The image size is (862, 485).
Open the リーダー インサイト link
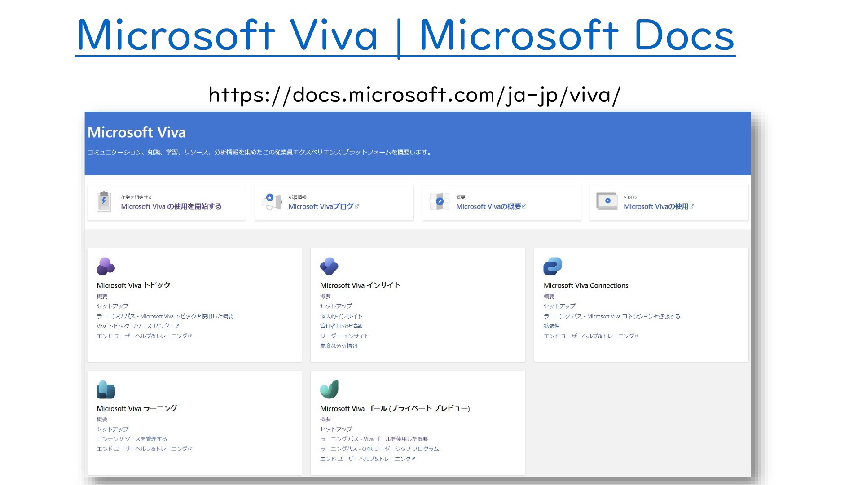point(345,336)
